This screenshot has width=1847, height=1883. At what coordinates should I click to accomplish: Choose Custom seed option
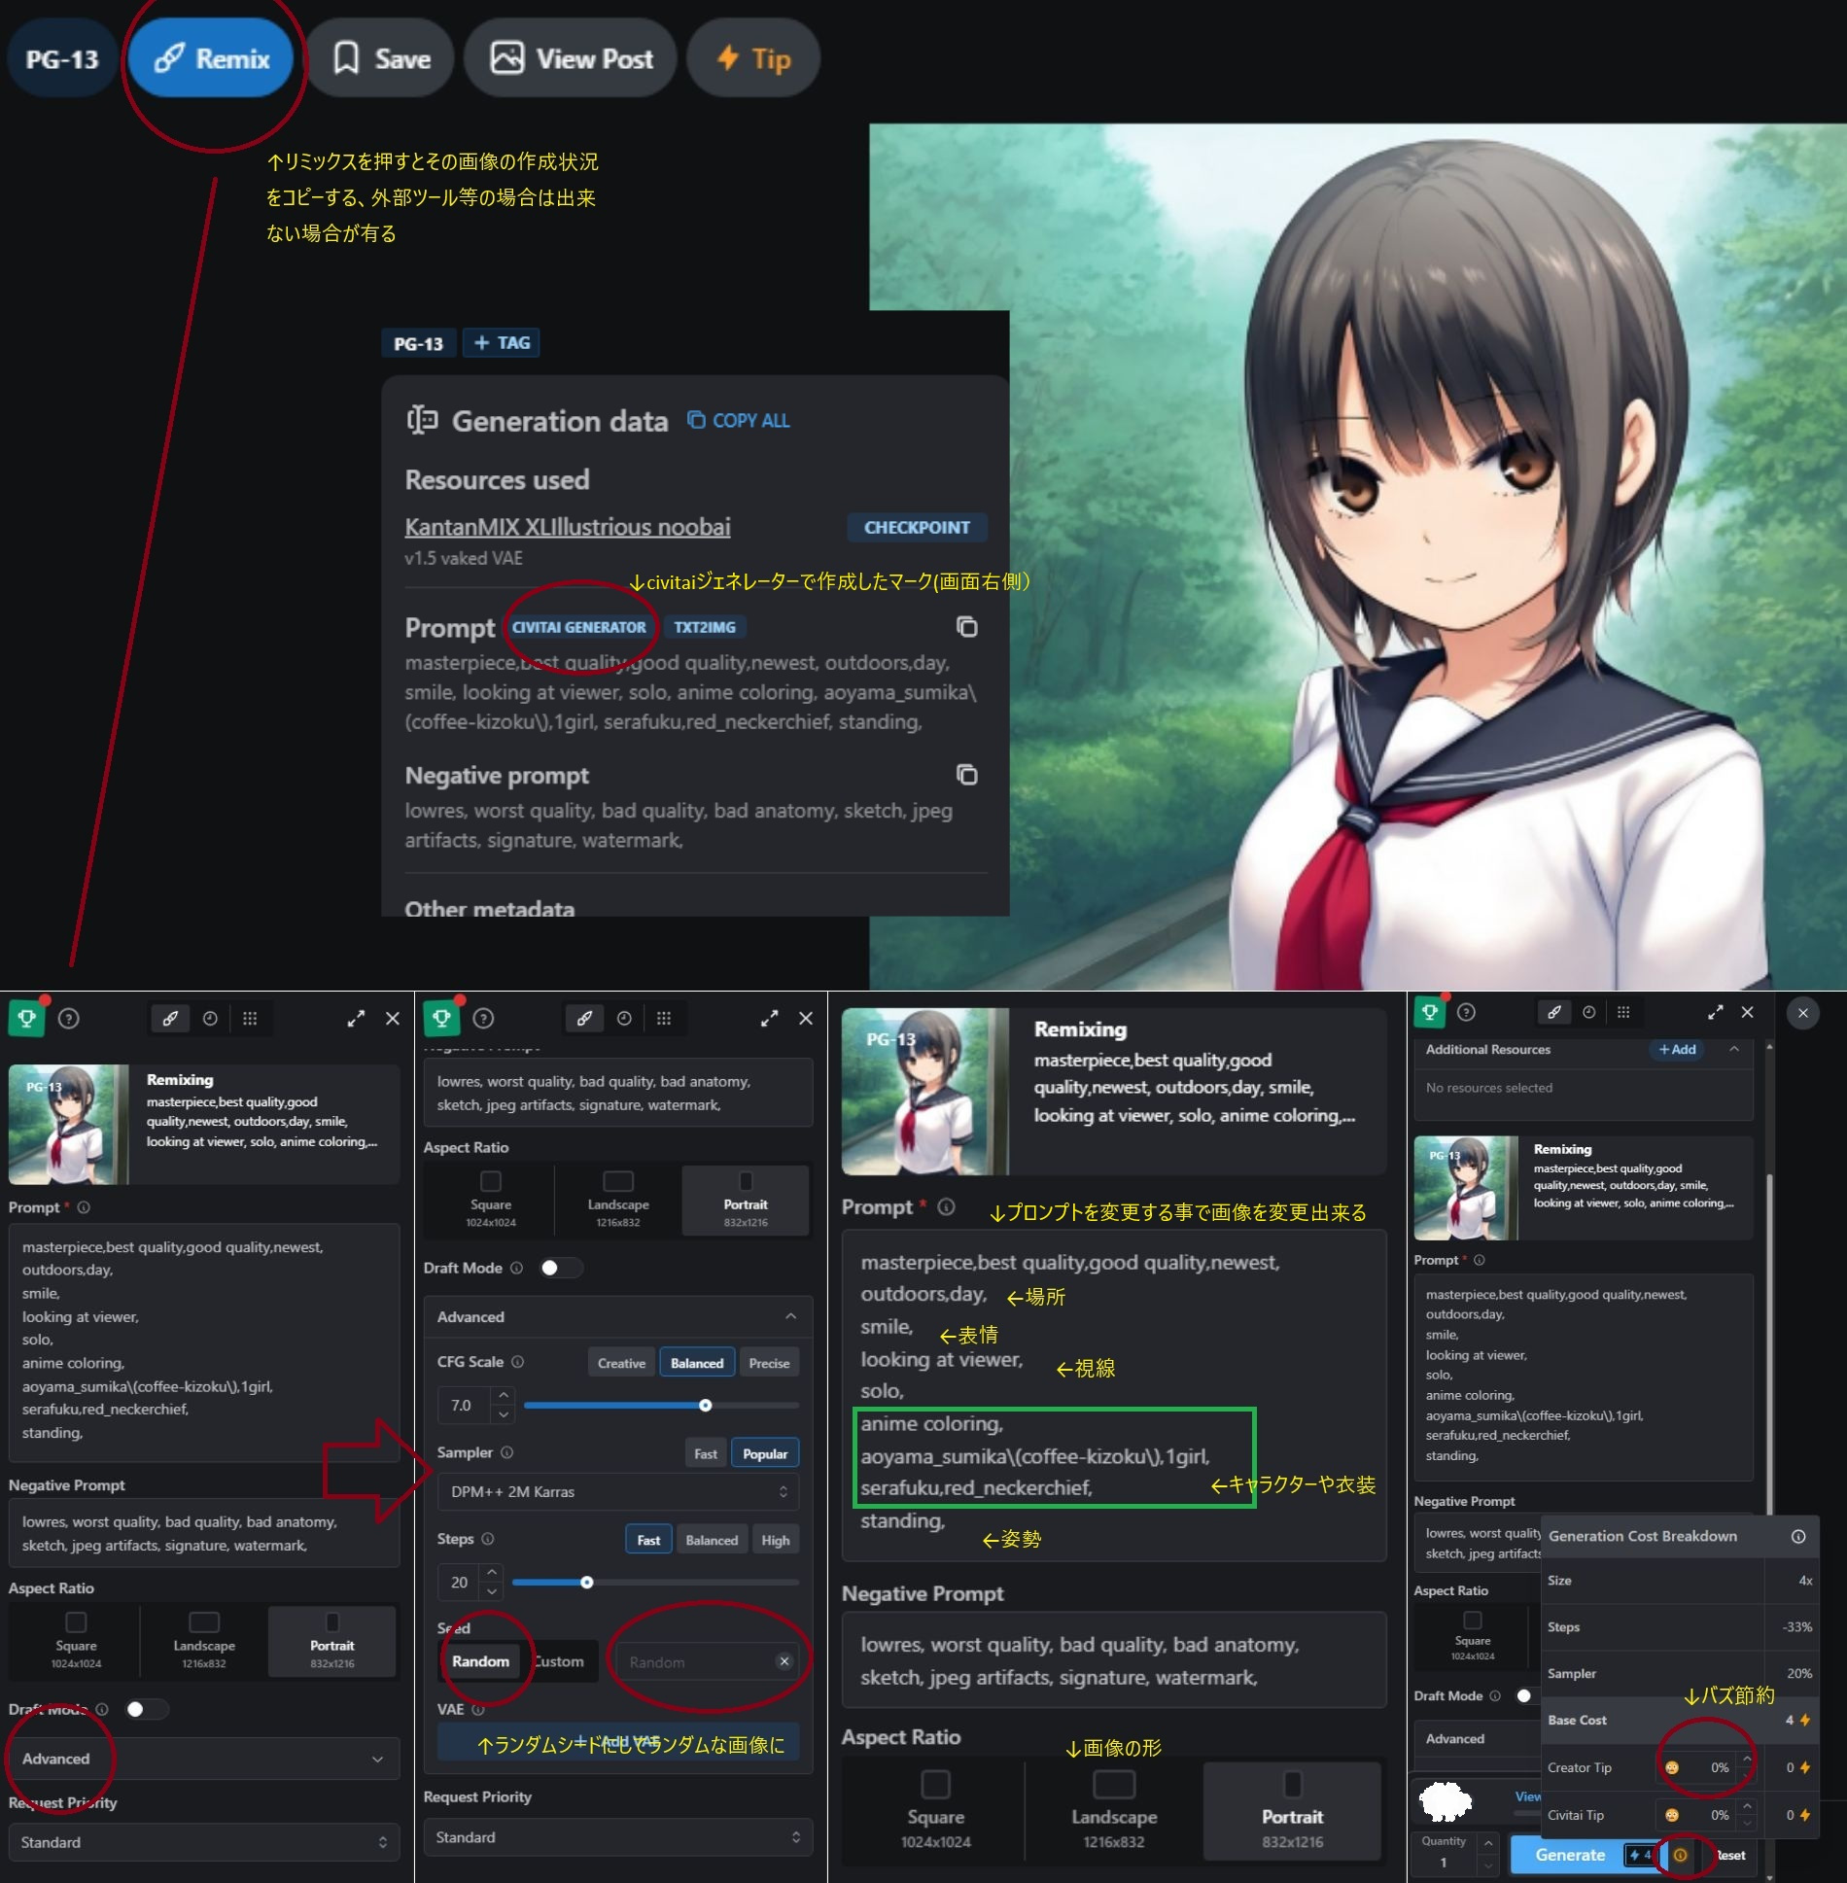(558, 1661)
